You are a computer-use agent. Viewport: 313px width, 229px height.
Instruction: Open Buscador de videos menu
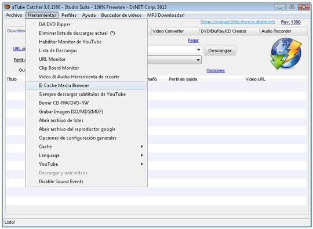[x=121, y=15]
